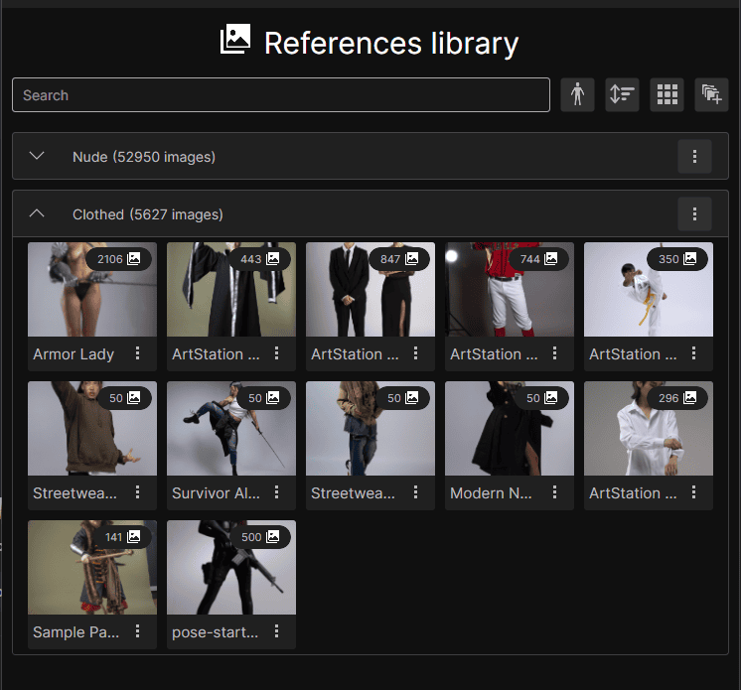Click the 296 image count badge
This screenshot has width=741, height=690.
(x=675, y=398)
